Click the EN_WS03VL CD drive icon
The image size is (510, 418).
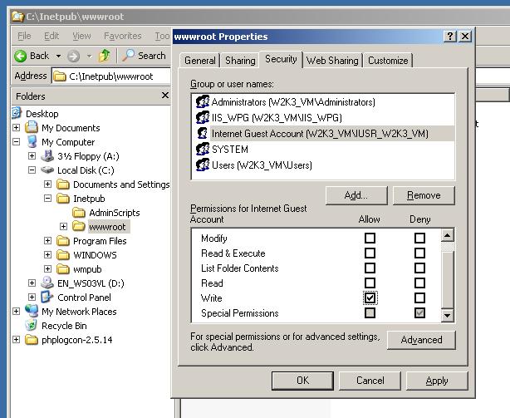47,283
